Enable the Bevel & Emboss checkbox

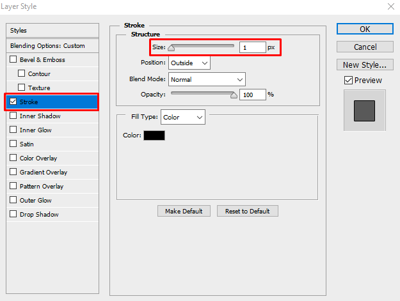click(13, 59)
